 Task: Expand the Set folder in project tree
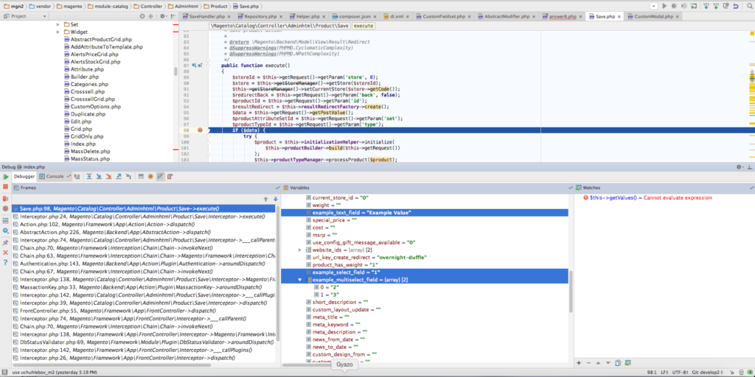(x=58, y=24)
